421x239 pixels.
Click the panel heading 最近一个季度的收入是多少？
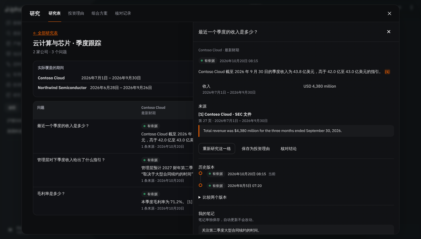click(x=228, y=32)
